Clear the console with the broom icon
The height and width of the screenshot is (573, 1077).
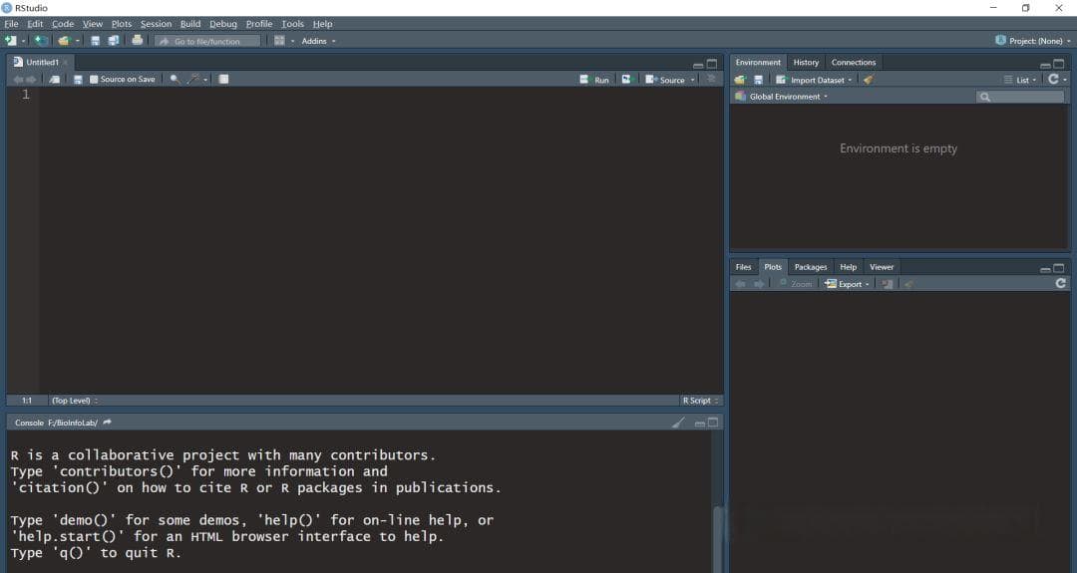click(679, 423)
